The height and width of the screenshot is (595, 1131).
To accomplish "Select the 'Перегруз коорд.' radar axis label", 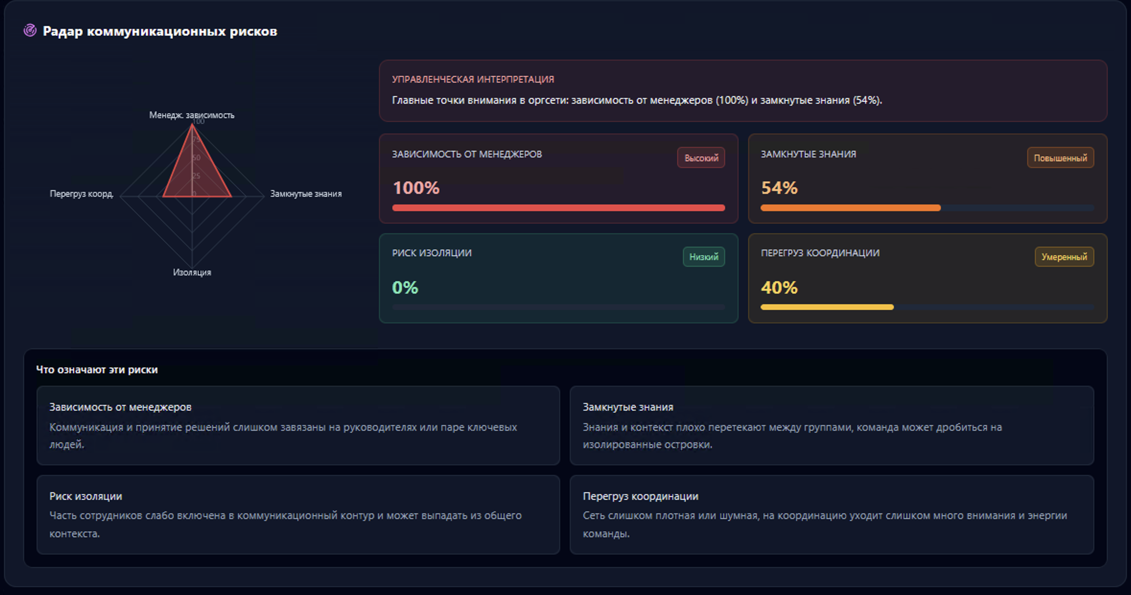I will click(x=82, y=194).
